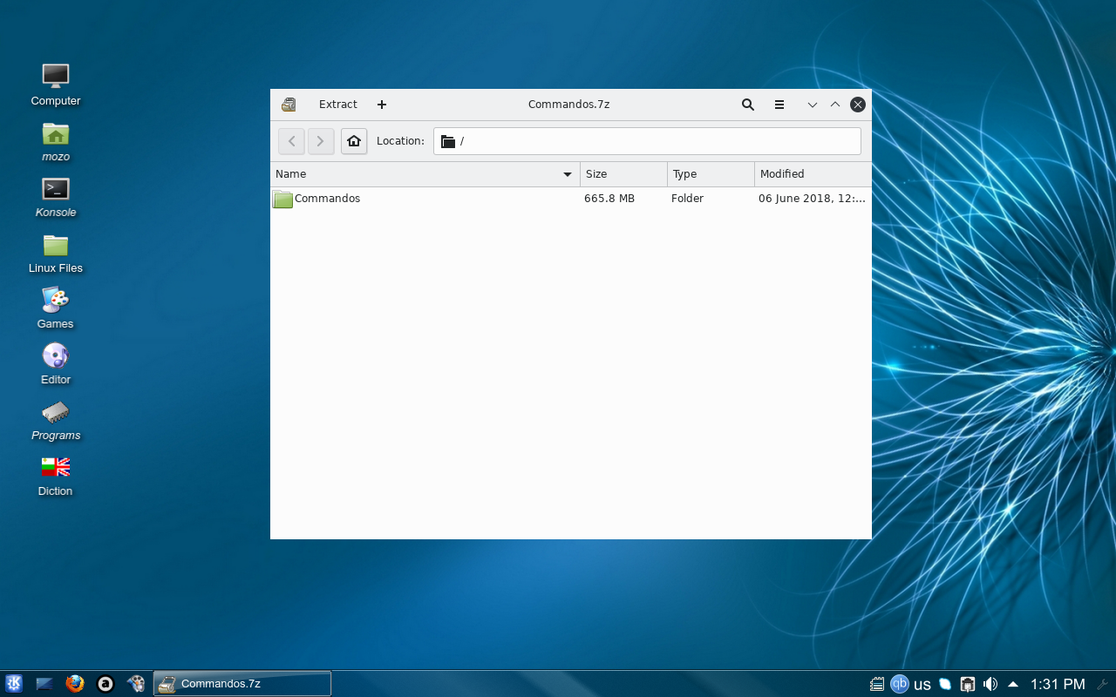The width and height of the screenshot is (1116, 697).
Task: Open the Programs desktop icon
Action: pos(56,420)
